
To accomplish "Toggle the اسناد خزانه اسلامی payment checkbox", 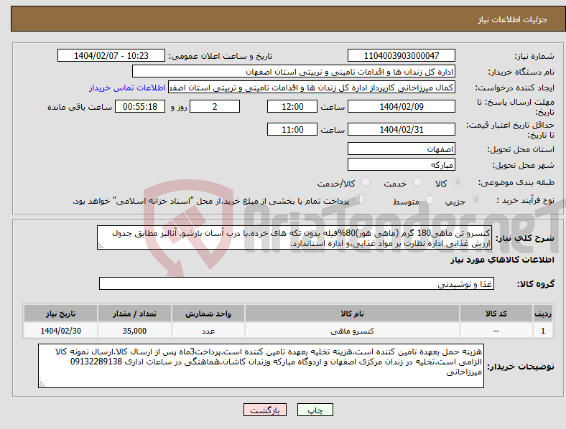I will (x=359, y=199).
